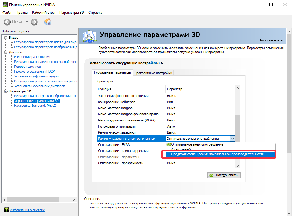Open Изменение разрешения task
The image size is (292, 216).
tap(32, 57)
